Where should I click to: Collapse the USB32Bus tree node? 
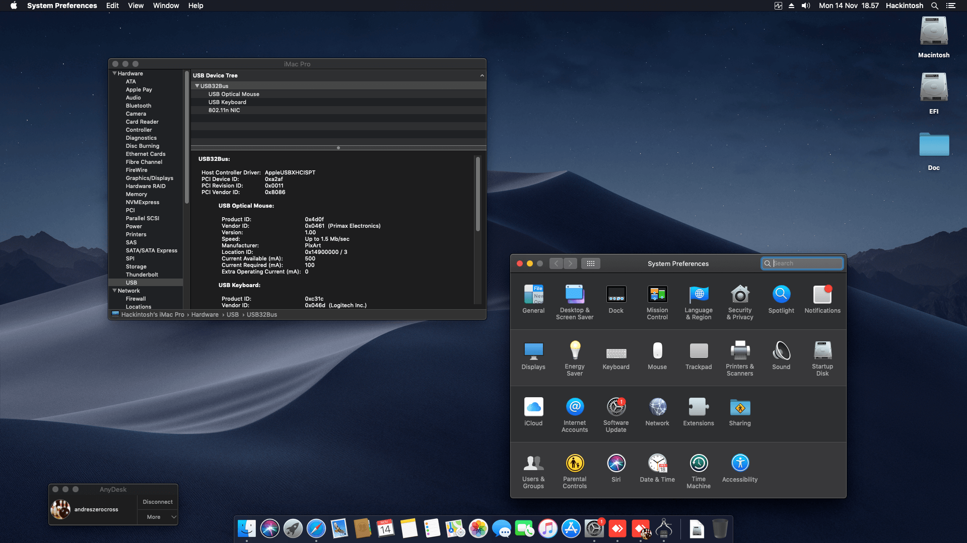tap(197, 86)
